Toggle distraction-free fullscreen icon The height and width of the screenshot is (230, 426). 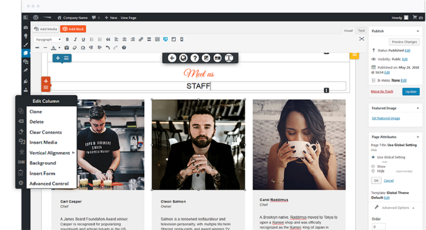pyautogui.click(x=362, y=39)
